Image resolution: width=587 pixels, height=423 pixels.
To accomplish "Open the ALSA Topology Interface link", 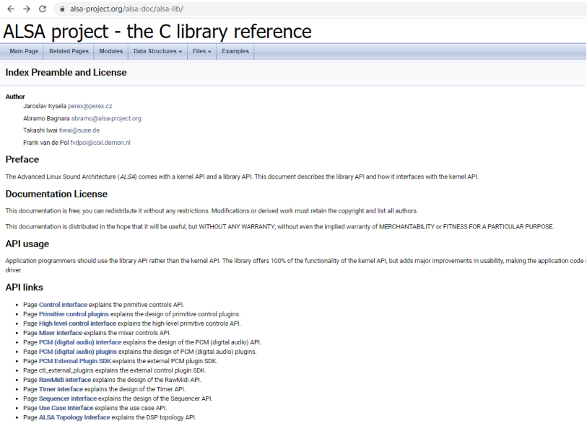I will coord(74,417).
